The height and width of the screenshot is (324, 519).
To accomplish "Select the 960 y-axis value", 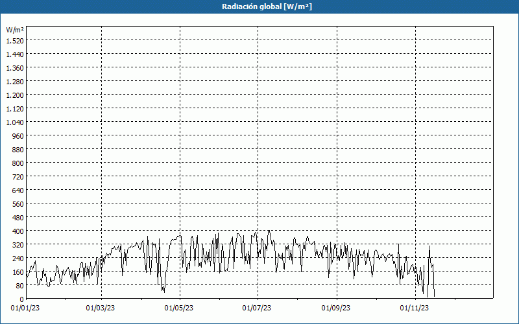I will click(18, 136).
